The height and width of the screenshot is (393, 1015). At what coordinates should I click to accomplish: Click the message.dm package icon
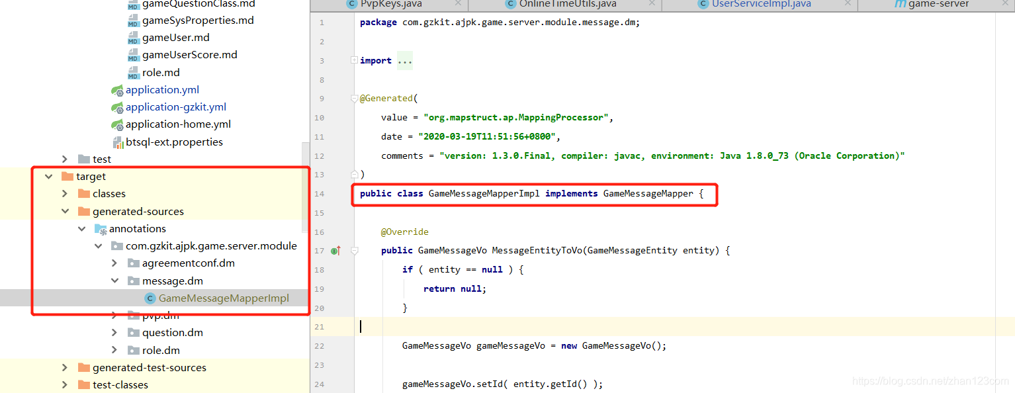click(134, 281)
